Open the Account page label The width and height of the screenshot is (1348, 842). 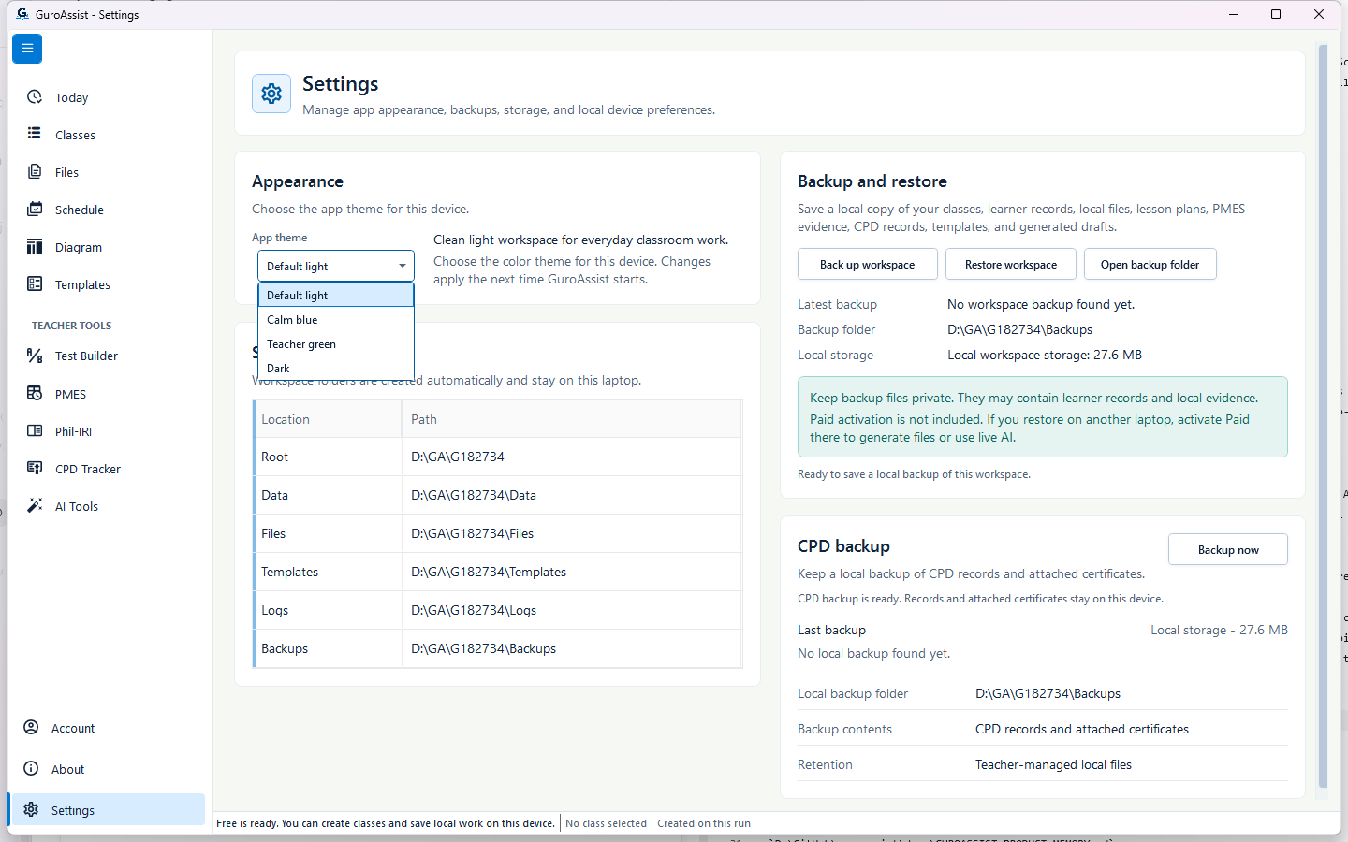click(73, 729)
